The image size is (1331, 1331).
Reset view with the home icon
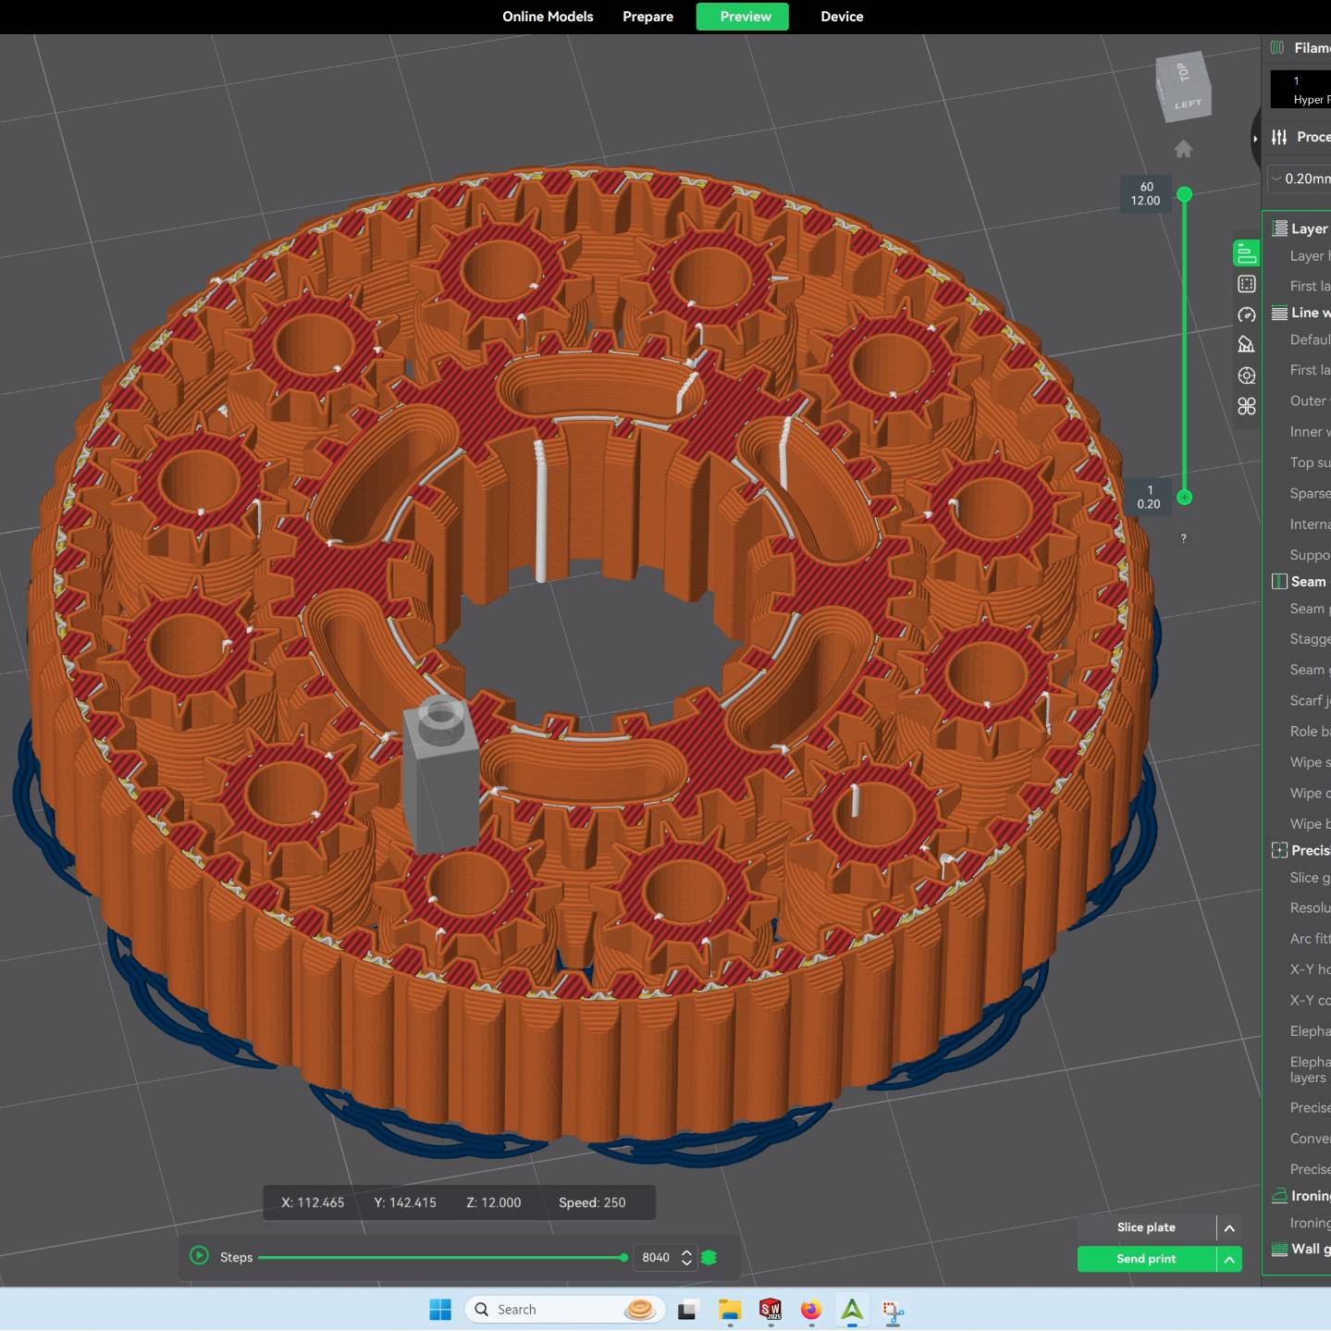pos(1183,149)
